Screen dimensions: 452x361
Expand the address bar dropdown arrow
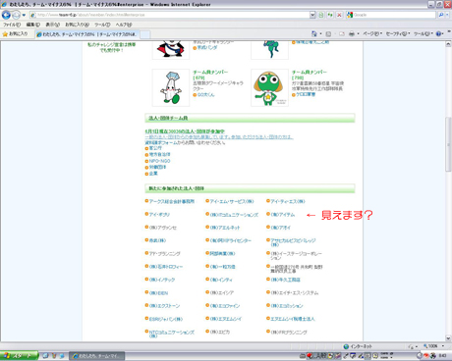312,15
